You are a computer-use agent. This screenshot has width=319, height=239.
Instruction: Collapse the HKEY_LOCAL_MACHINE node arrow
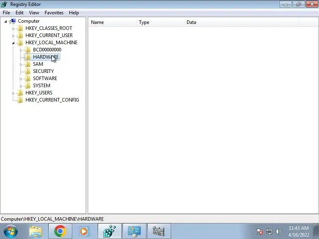tap(13, 43)
